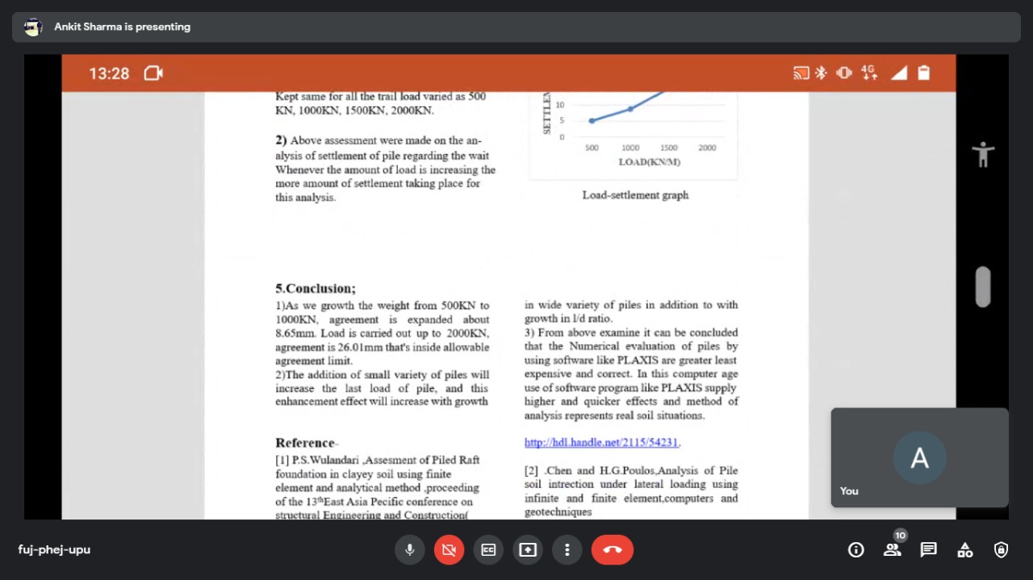Image resolution: width=1033 pixels, height=580 pixels.
Task: Click Ankit Sharma's presenter avatar
Action: click(33, 27)
